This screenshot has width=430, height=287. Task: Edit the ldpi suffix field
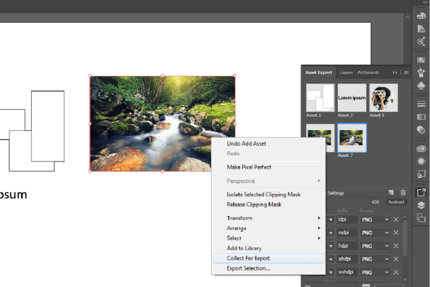pos(348,220)
